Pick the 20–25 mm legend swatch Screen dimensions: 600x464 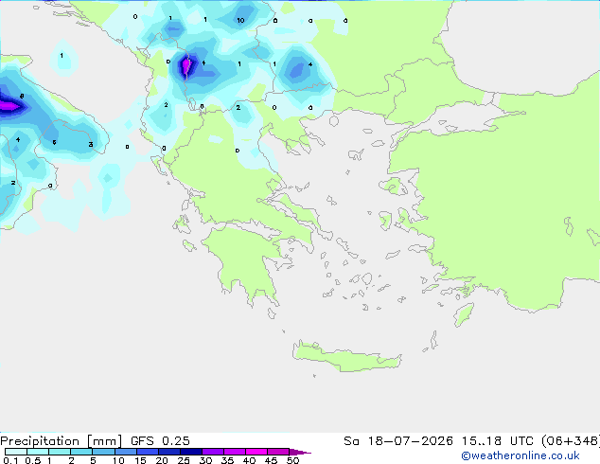[x=168, y=452]
